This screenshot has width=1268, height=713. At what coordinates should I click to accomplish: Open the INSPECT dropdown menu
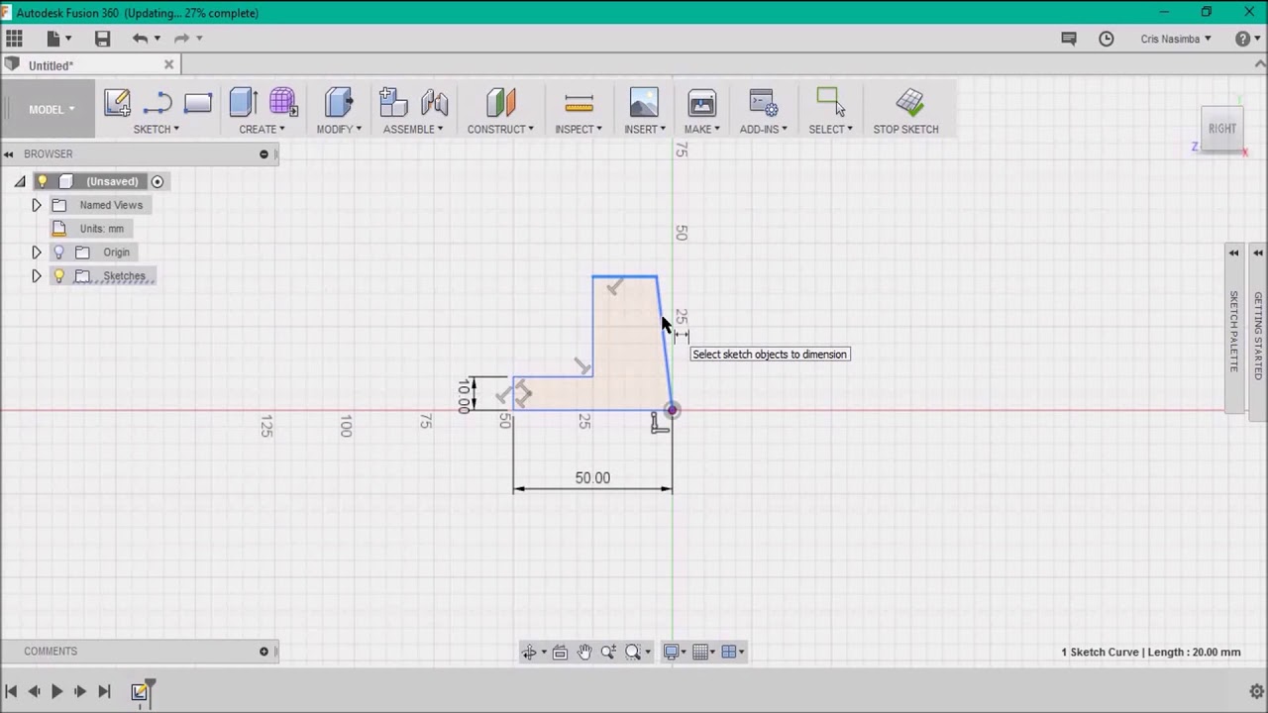[579, 129]
